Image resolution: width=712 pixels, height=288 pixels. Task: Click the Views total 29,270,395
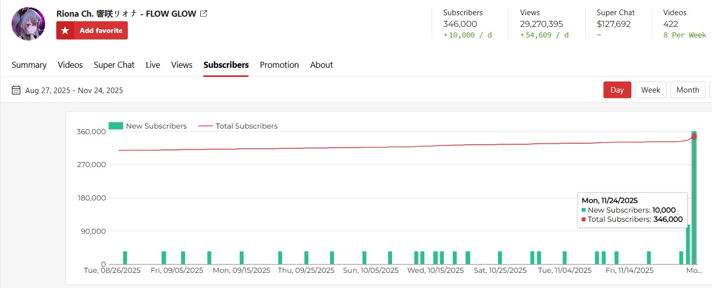(x=542, y=24)
